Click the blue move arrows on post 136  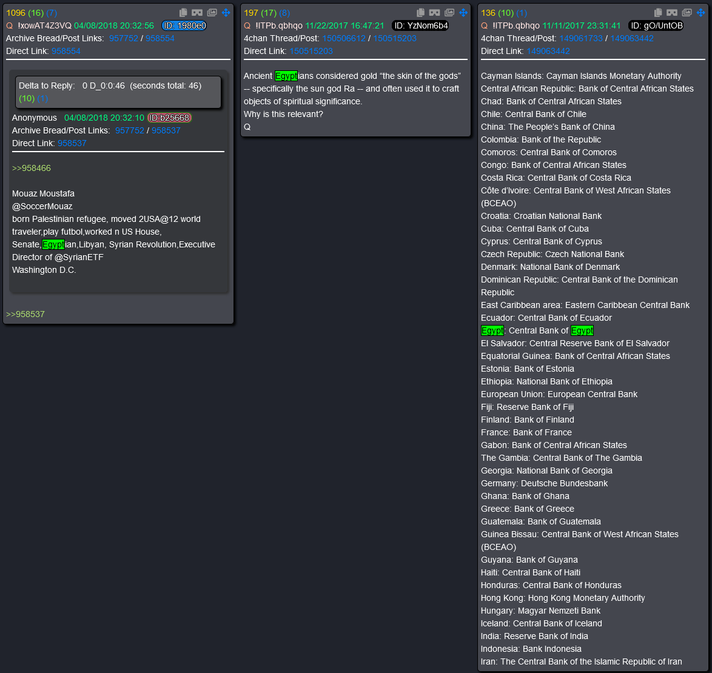pos(700,13)
